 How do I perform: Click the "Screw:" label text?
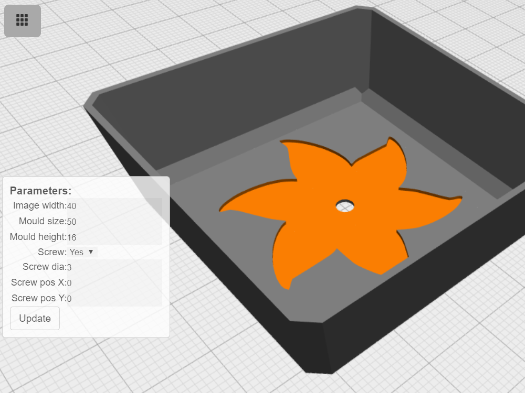[52, 252]
